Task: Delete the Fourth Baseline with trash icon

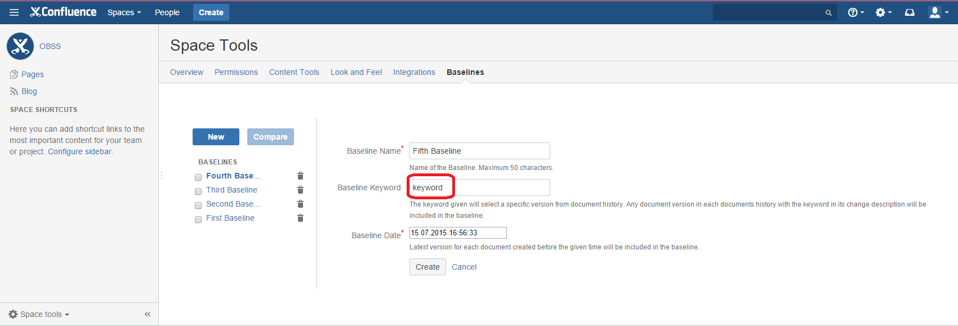Action: pos(300,176)
